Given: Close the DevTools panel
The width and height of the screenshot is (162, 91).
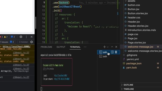Looking at the screenshot, I should (31, 37).
